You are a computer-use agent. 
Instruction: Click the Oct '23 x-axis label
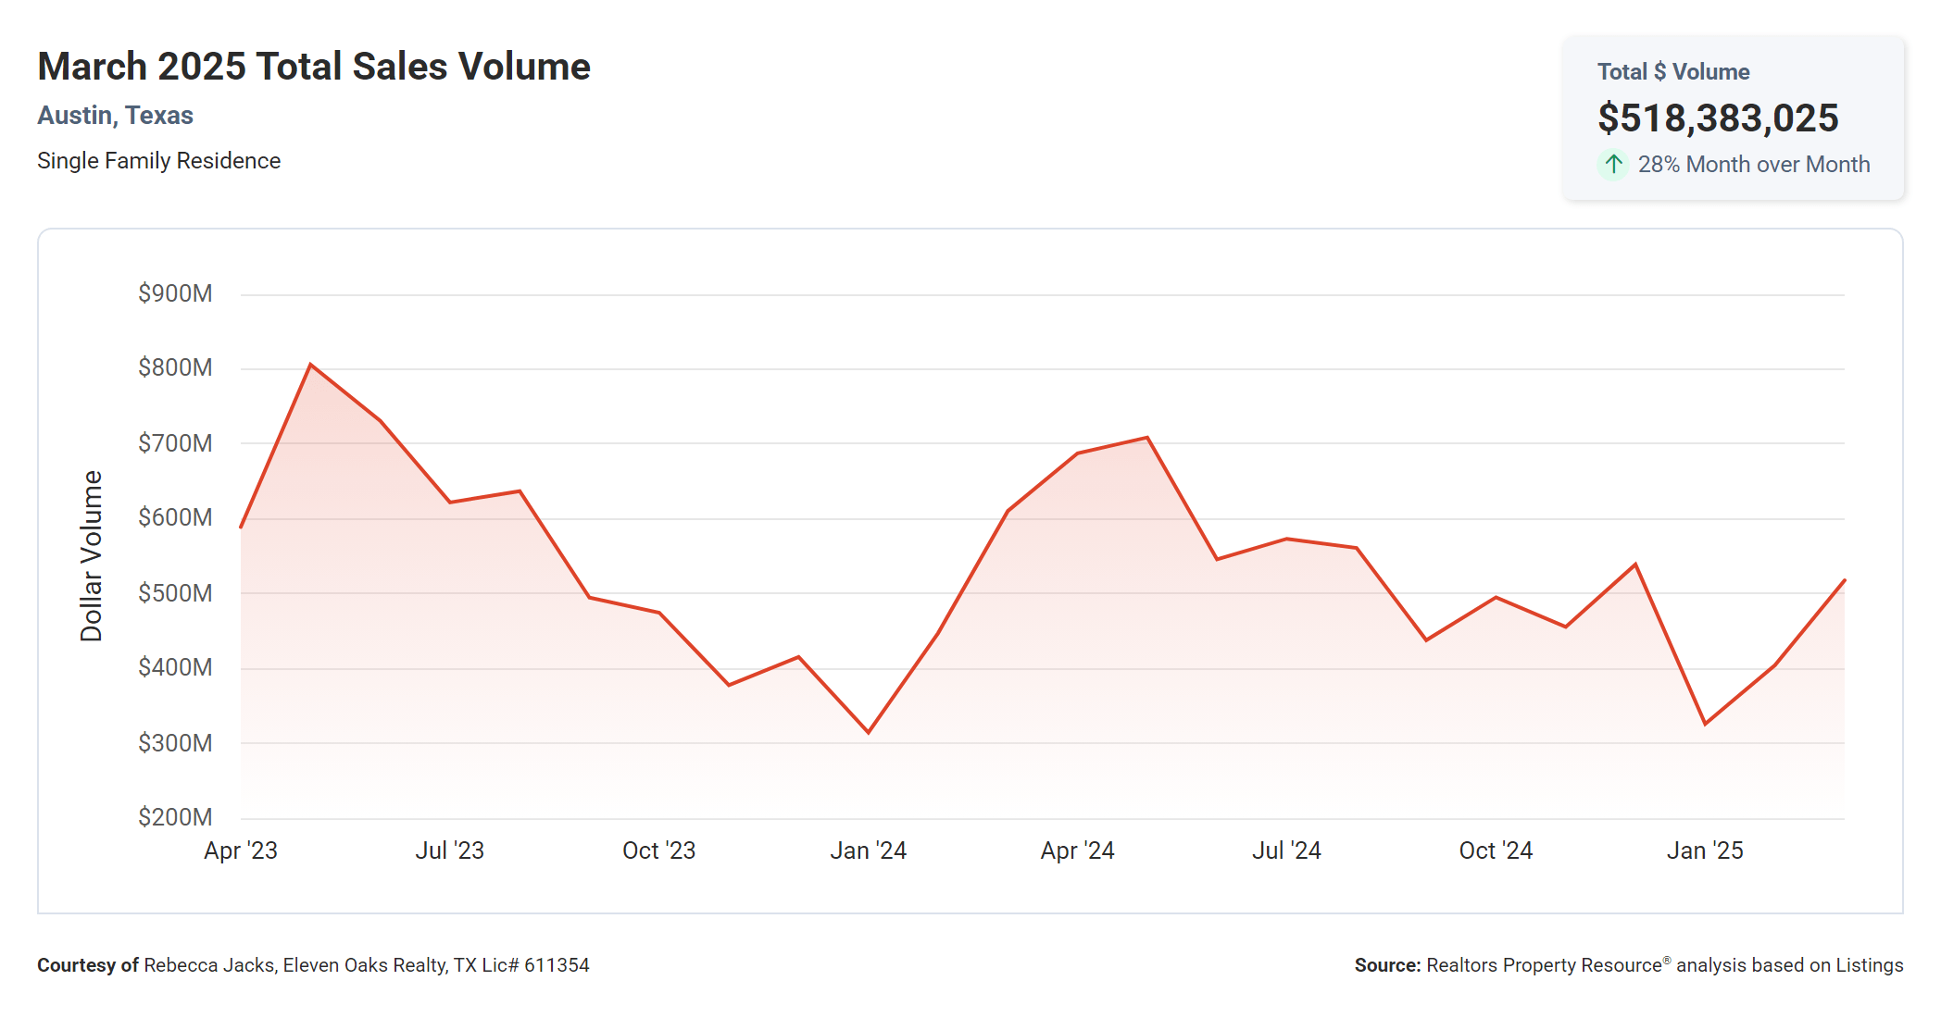(658, 850)
